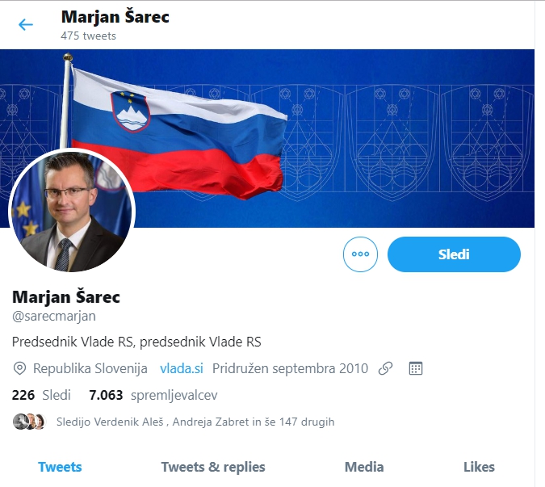Screen dimensions: 545x487
Task: Click the calendar icon beside join date
Action: [416, 368]
